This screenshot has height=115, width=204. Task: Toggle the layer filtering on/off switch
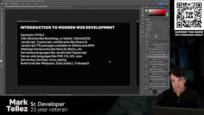coord(165,44)
